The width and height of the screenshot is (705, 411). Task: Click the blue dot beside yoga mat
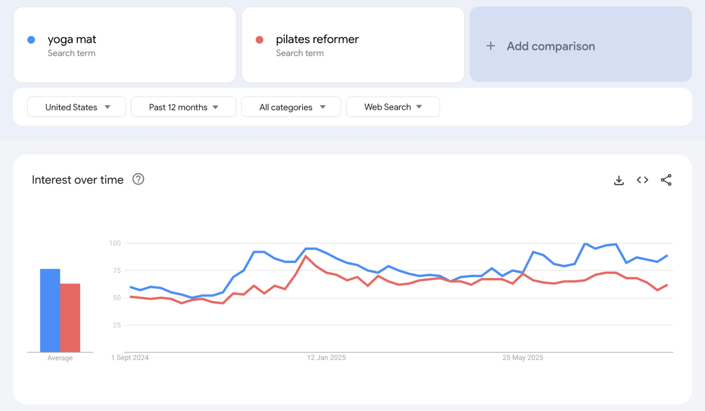(x=31, y=40)
